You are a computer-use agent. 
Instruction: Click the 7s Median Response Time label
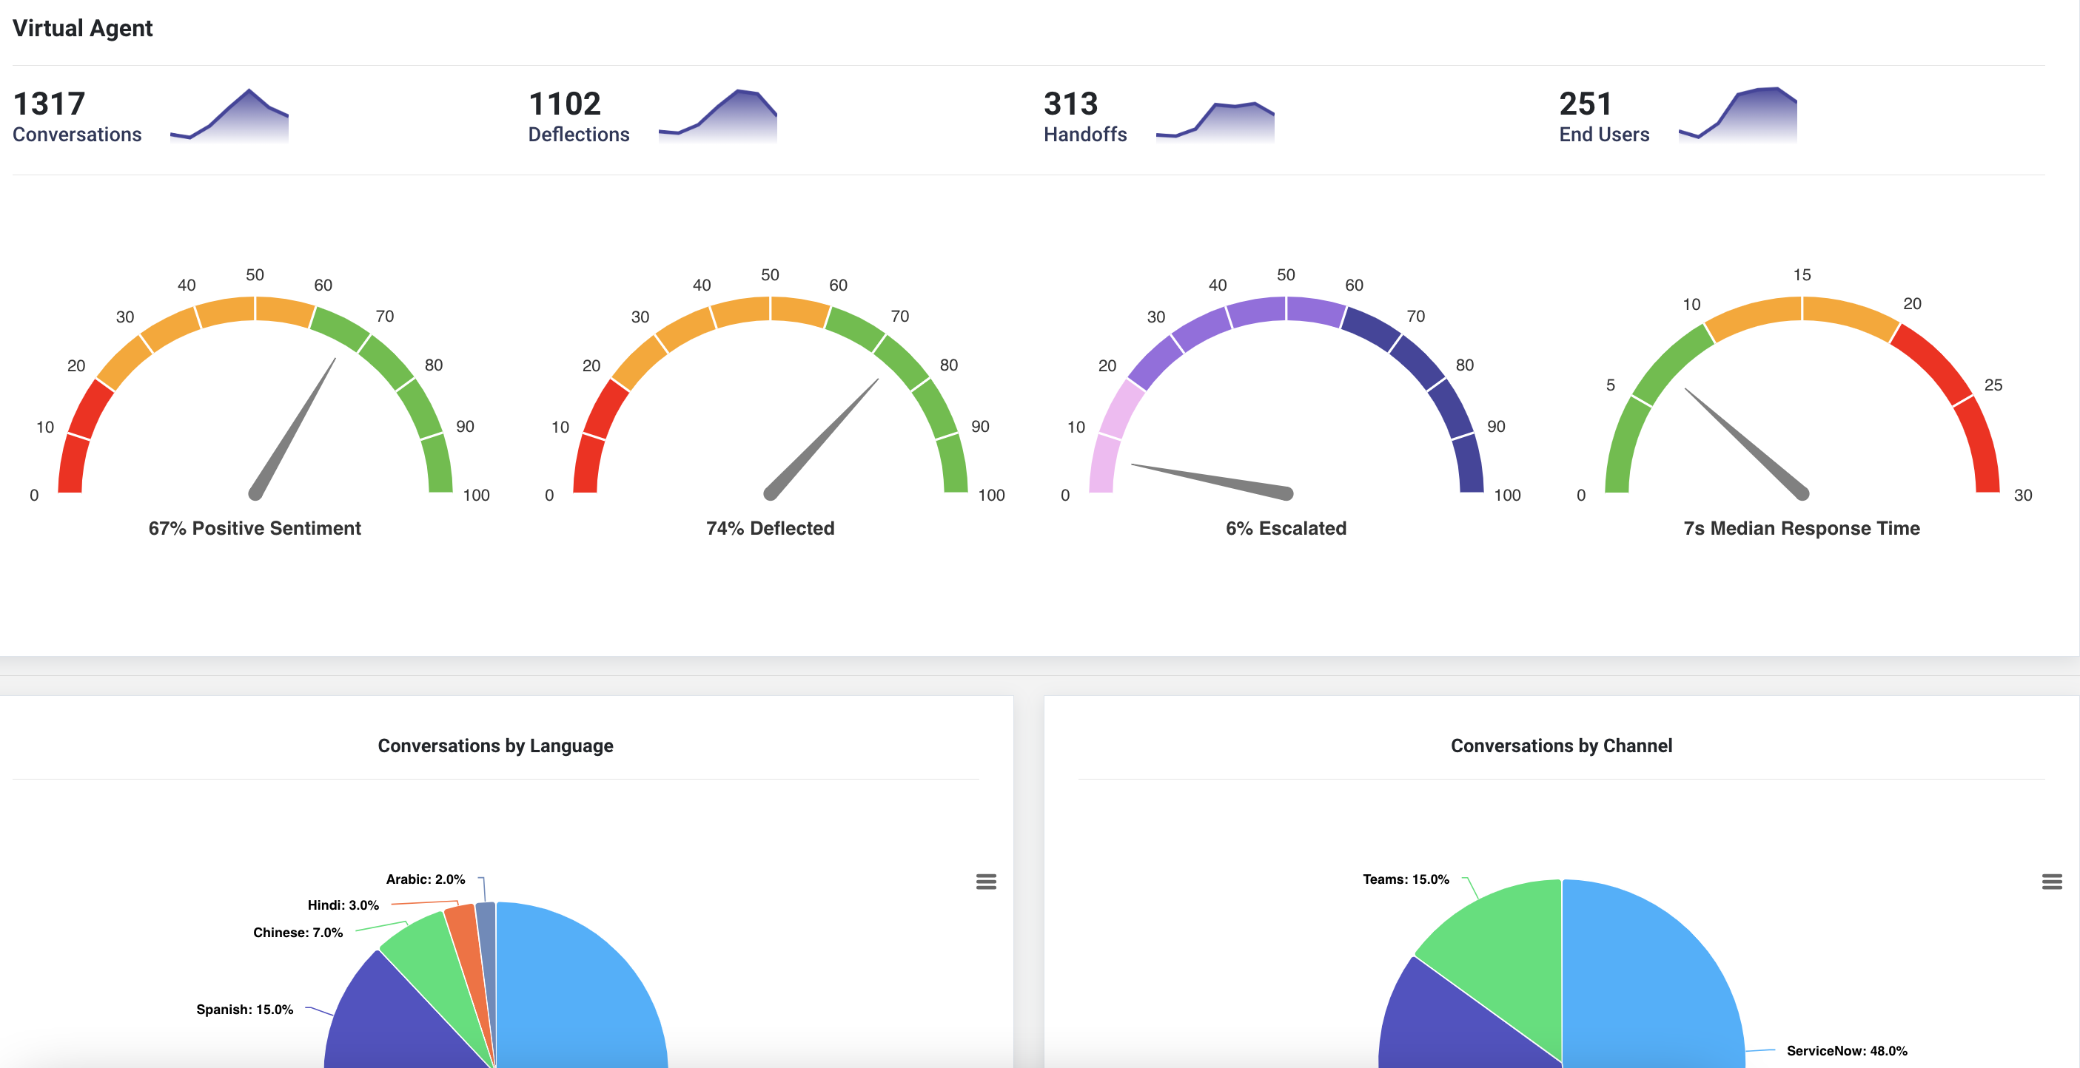coord(1802,528)
